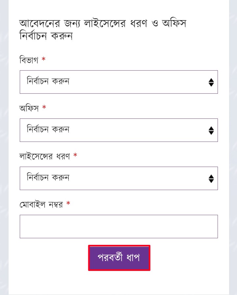Click the red asterisk next to লাইসেন্সের ধরণ
The height and width of the screenshot is (295, 237).
click(x=75, y=155)
